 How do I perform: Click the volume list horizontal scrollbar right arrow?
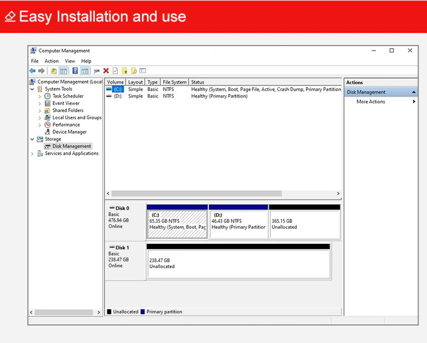tap(338, 194)
